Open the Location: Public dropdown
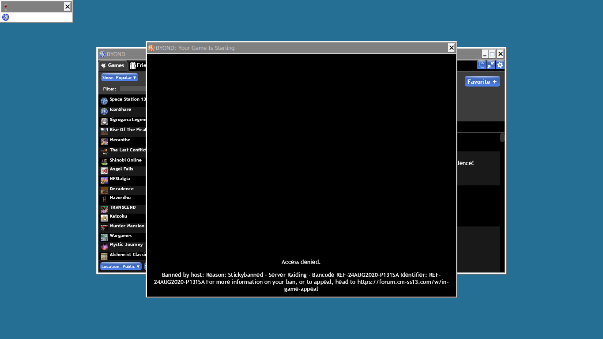Image resolution: width=603 pixels, height=339 pixels. coord(121,267)
